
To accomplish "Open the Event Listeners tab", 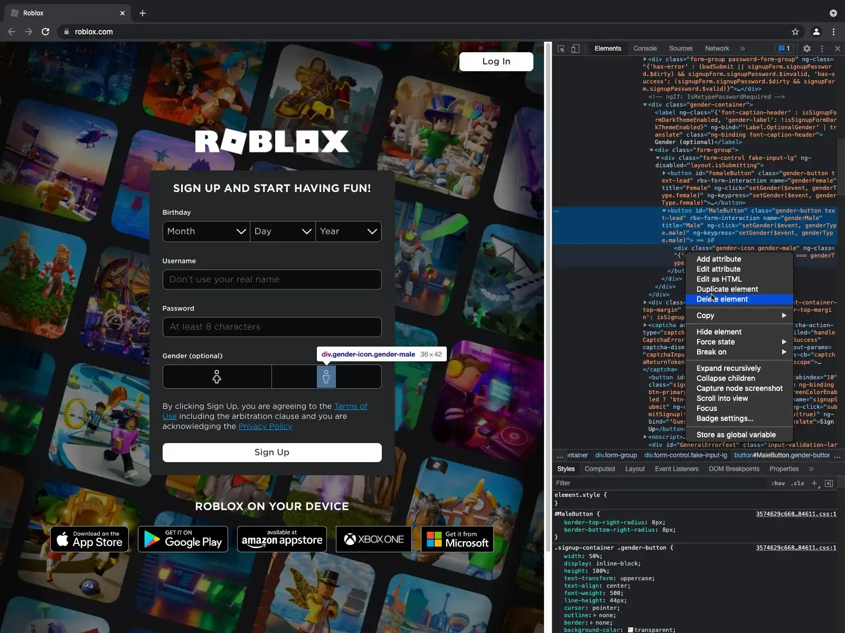I will coord(677,469).
